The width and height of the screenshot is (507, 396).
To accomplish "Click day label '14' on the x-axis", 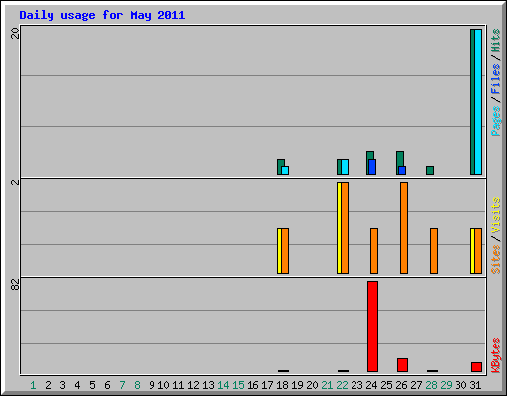I will point(223,385).
